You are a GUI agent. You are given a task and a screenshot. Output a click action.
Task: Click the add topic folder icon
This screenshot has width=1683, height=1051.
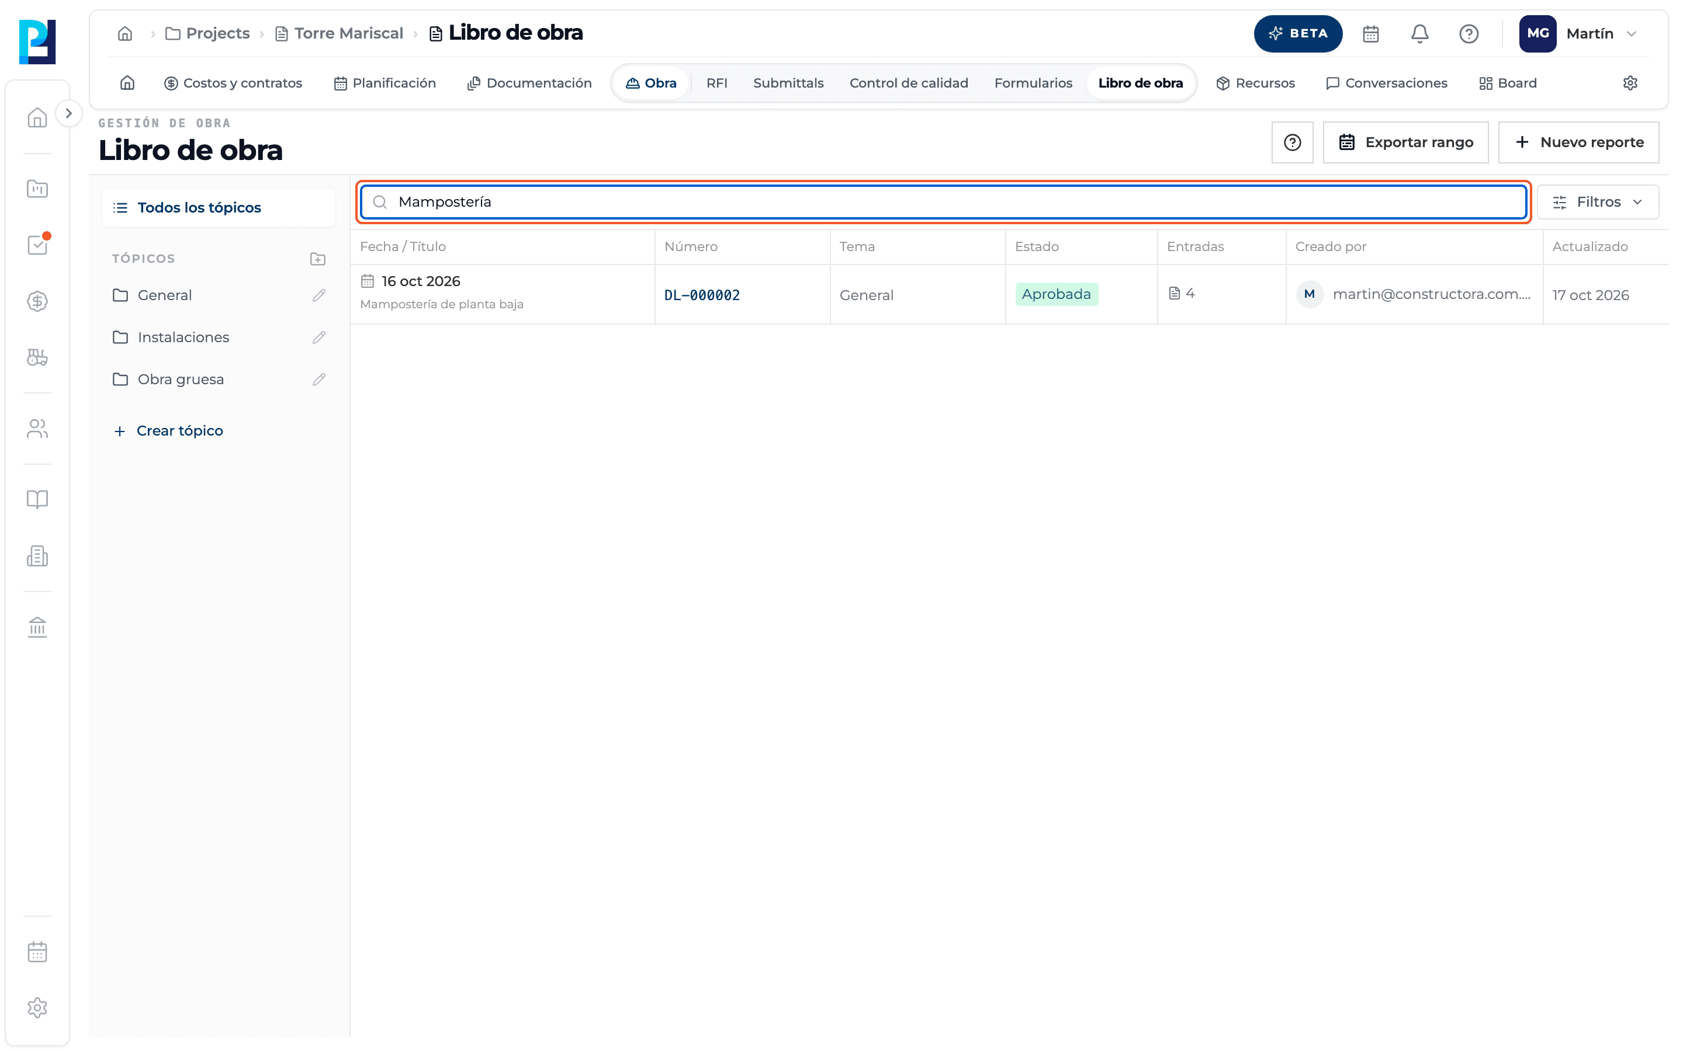click(x=318, y=259)
